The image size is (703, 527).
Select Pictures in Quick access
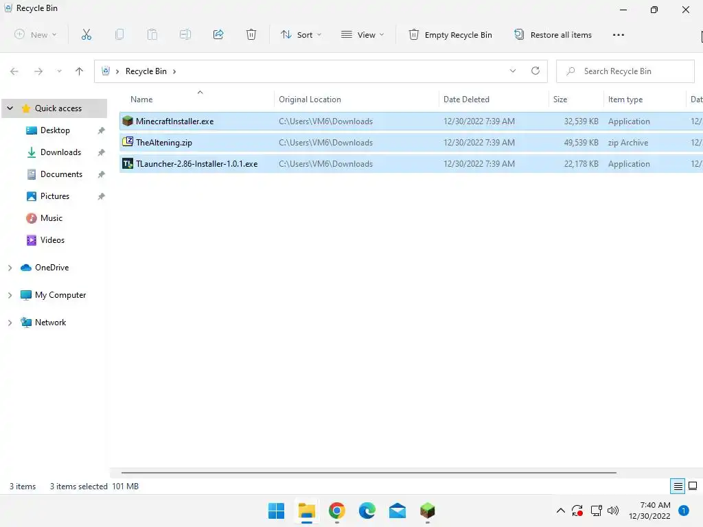[55, 196]
